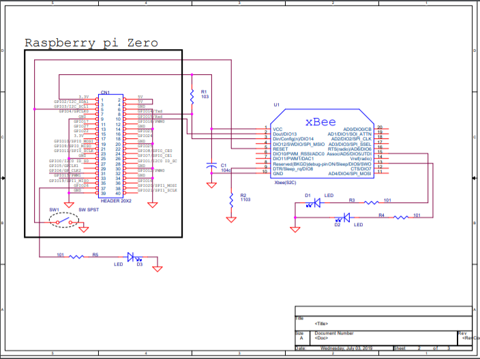Click the ground symbol after LED D3
480x359 pixels.
tap(157, 269)
